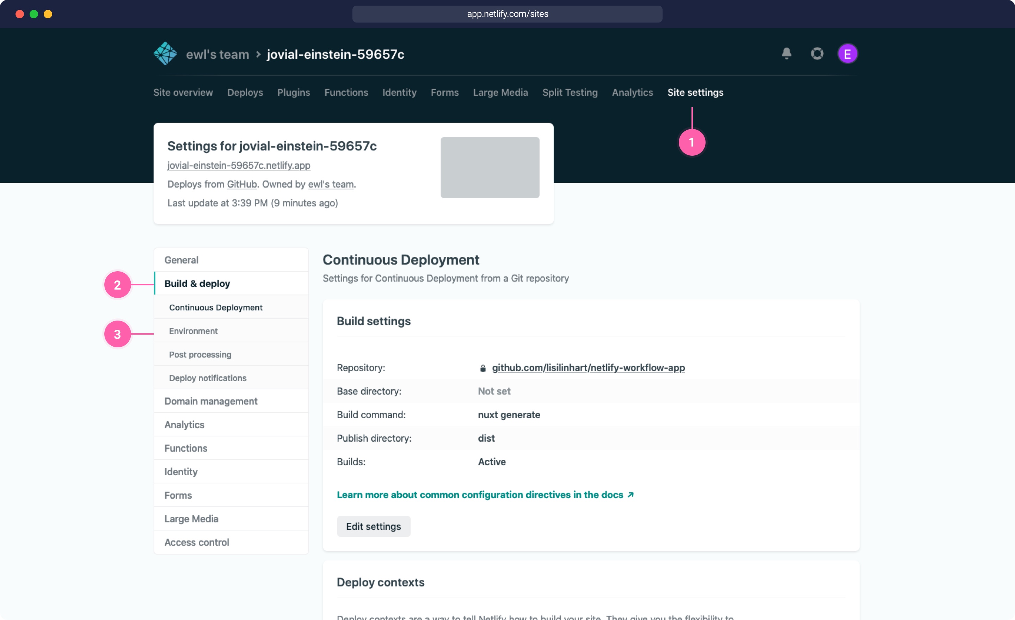Click jovial-einstein-59657c breadcrumb title
The width and height of the screenshot is (1015, 620).
tap(335, 54)
